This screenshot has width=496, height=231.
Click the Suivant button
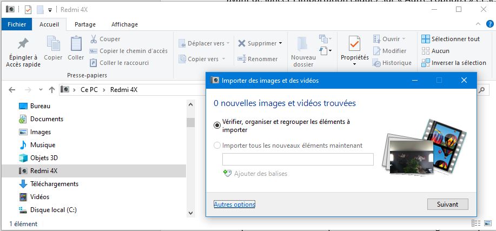(x=447, y=204)
